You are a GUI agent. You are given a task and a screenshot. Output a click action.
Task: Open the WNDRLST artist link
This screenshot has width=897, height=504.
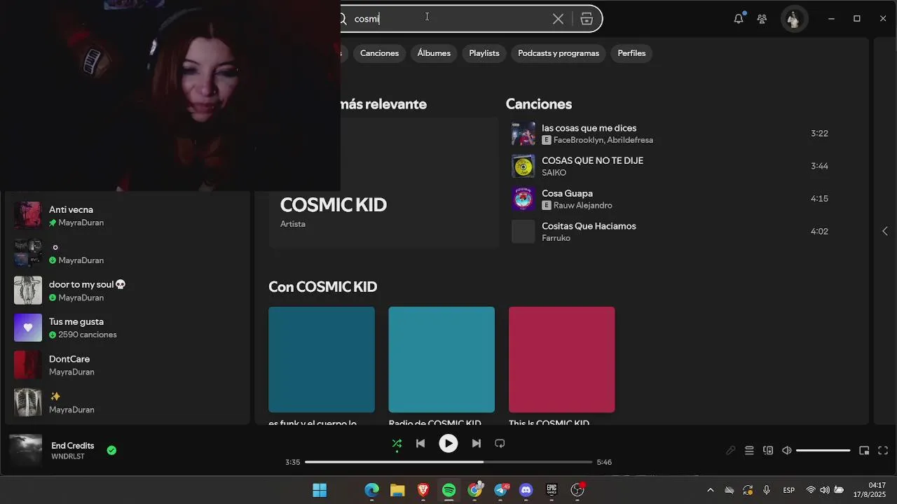pos(68,456)
